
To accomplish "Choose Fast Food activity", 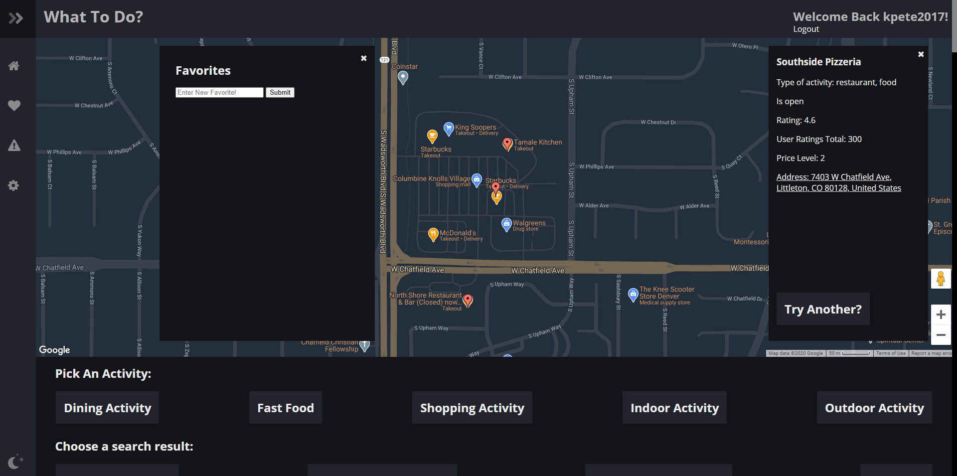I will (286, 408).
